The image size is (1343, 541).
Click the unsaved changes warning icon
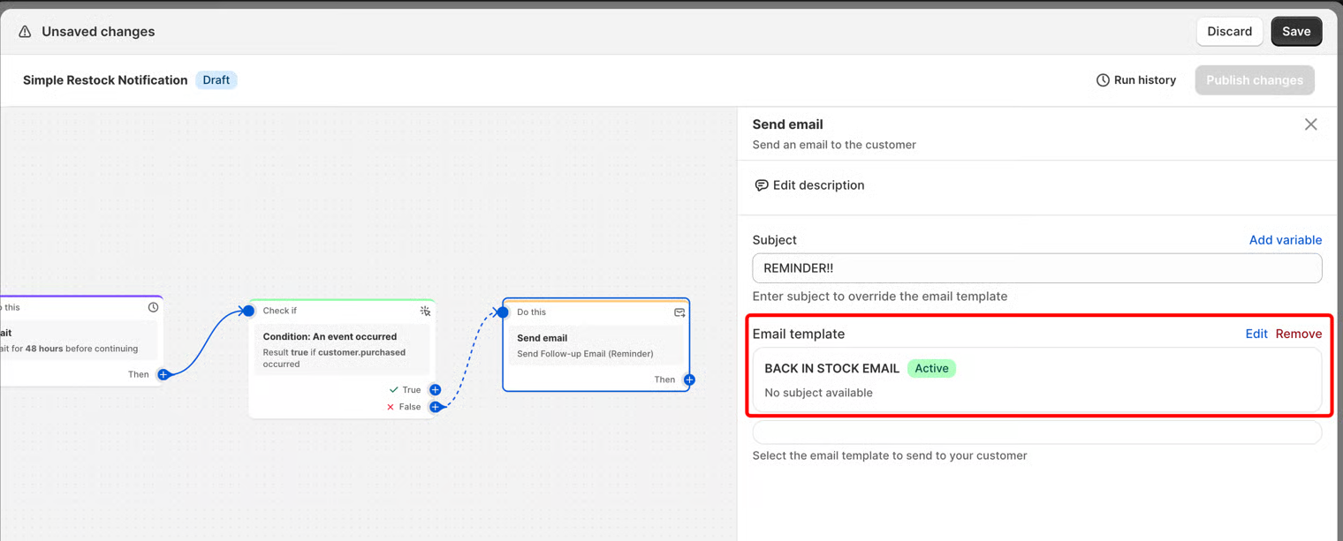(25, 32)
